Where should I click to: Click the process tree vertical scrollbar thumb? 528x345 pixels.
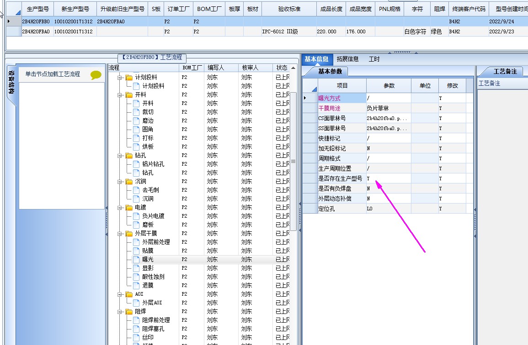coord(293,162)
